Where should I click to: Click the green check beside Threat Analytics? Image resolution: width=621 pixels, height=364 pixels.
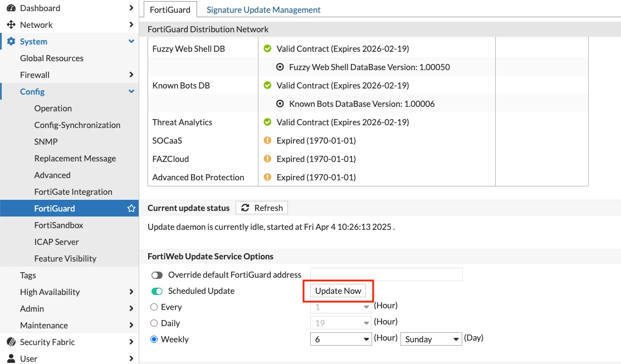267,122
